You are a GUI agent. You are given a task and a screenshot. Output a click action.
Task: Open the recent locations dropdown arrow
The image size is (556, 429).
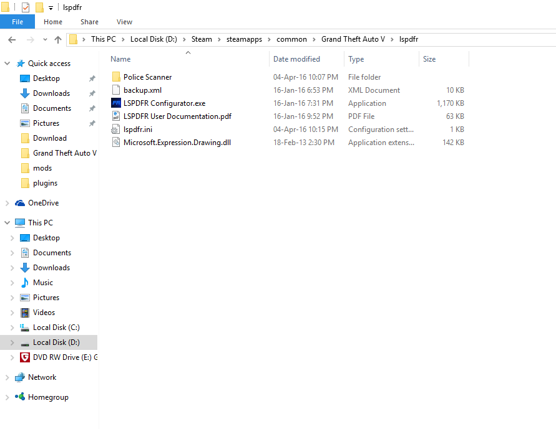[x=45, y=40]
